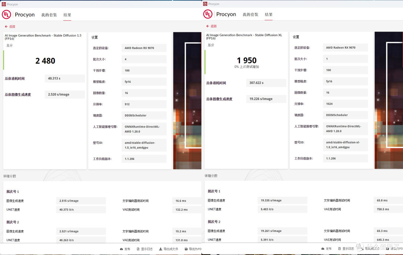This screenshot has height=255, width=403.
Task: Click 5.403 it/s UNET speed value
Action: pos(282,209)
